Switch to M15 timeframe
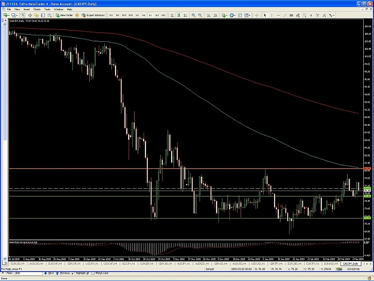 [x=124, y=16]
